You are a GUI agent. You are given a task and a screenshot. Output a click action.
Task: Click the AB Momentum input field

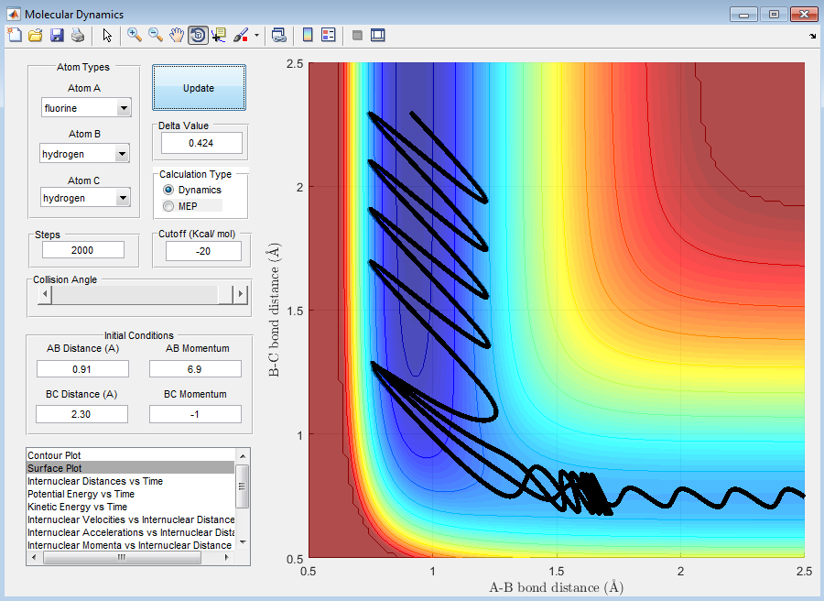(195, 368)
